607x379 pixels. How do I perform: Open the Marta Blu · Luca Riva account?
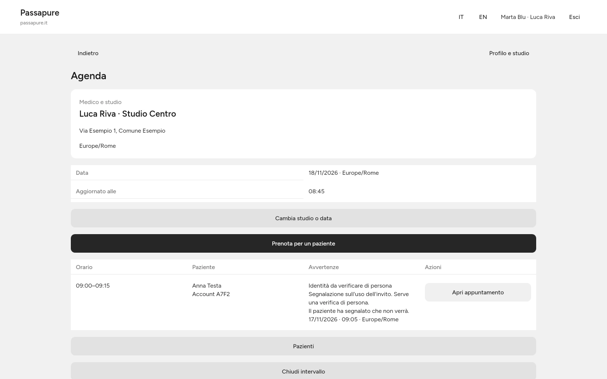(528, 17)
